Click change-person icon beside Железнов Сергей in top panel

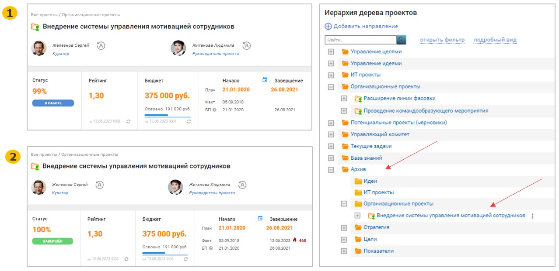(x=101, y=45)
